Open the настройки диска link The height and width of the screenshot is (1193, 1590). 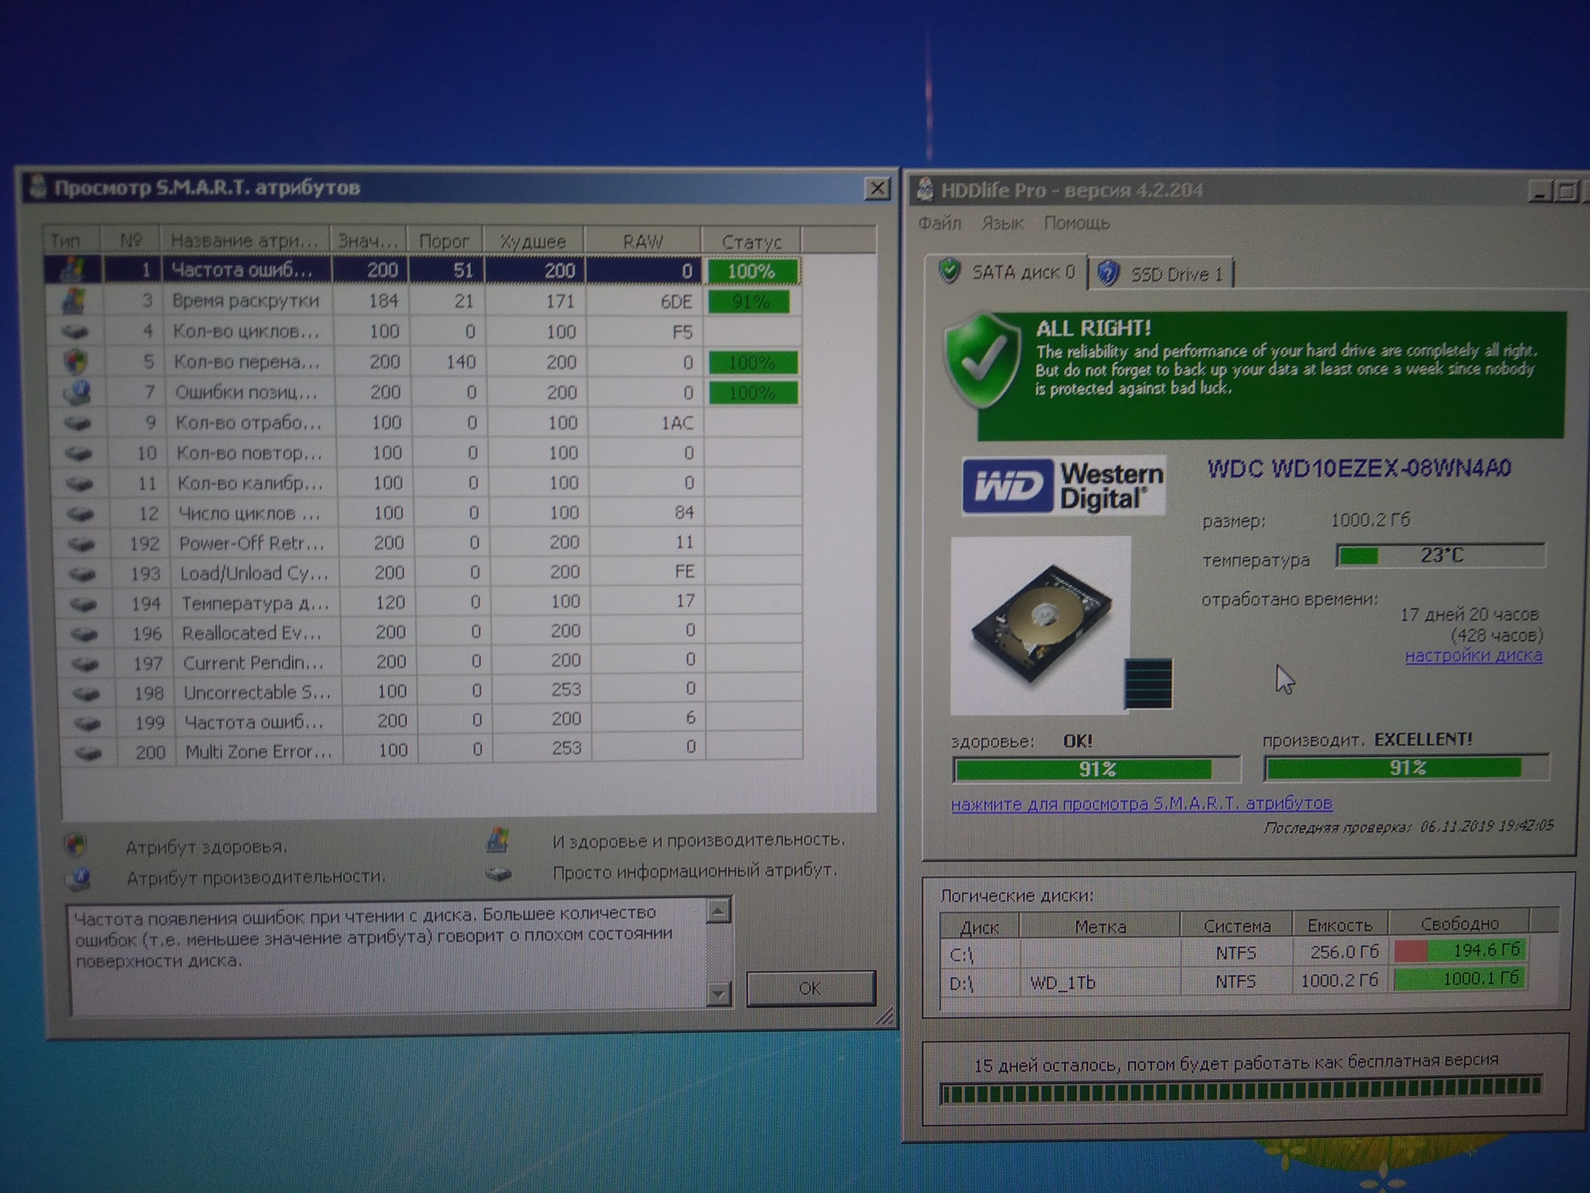1474,656
